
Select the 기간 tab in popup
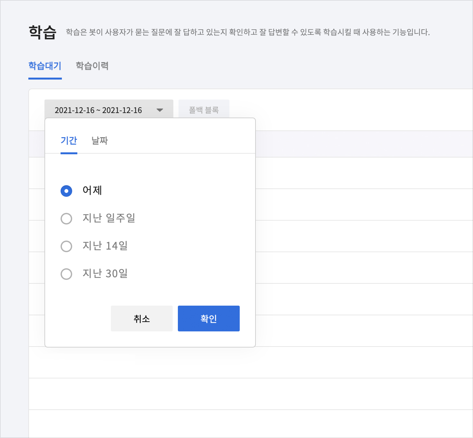(69, 141)
